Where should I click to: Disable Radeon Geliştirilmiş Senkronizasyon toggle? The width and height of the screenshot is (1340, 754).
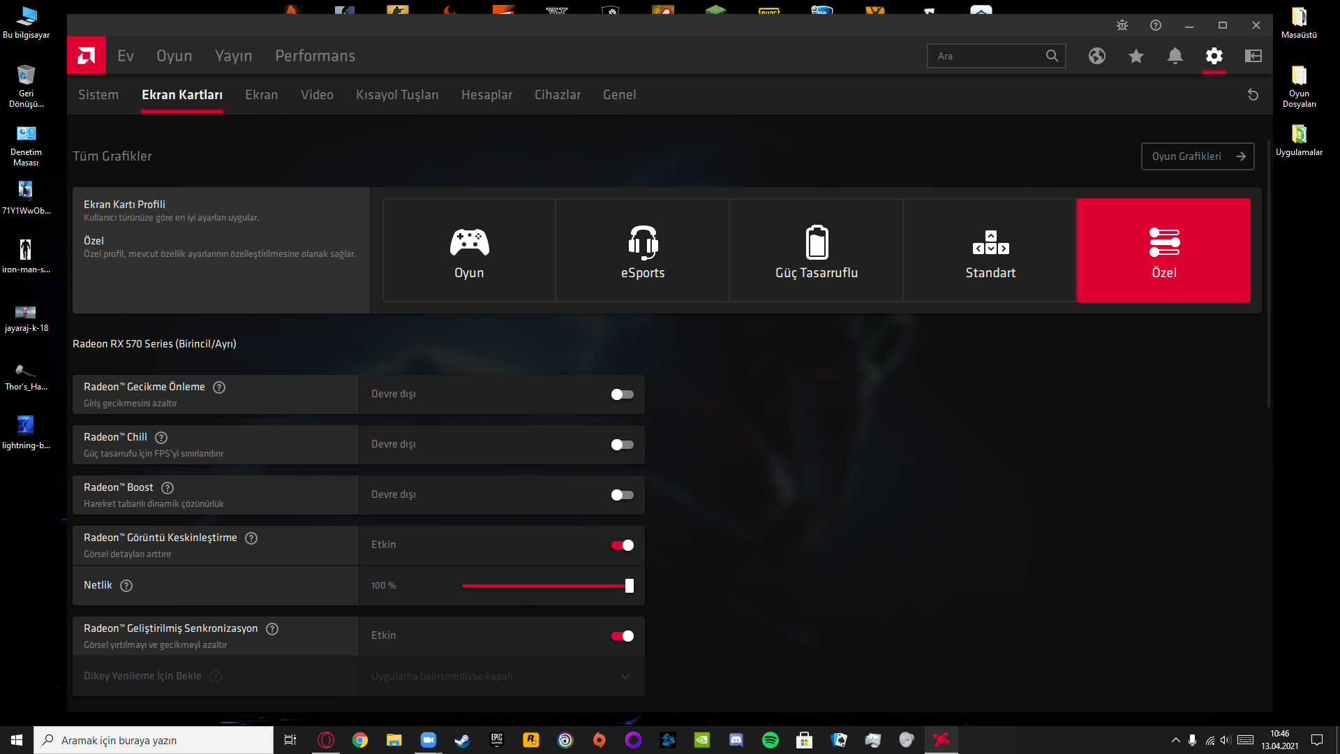(622, 636)
